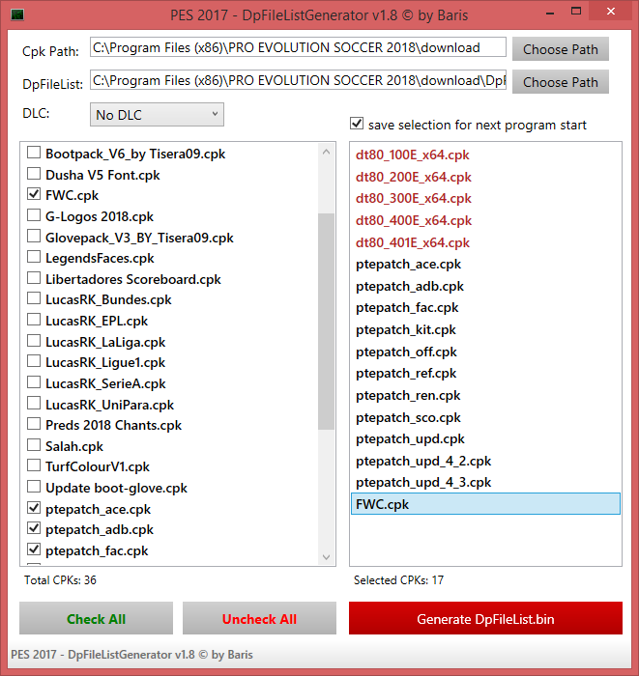Viewport: 639px width, 676px height.
Task: Click the Check All button
Action: tap(97, 618)
